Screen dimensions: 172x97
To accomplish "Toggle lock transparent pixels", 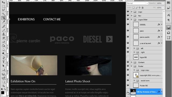I will click(x=133, y=8).
